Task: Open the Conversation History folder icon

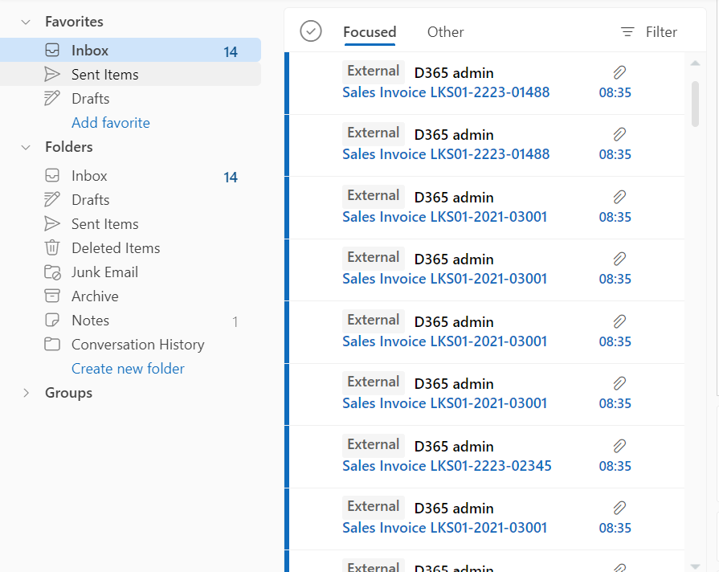Action: [51, 344]
